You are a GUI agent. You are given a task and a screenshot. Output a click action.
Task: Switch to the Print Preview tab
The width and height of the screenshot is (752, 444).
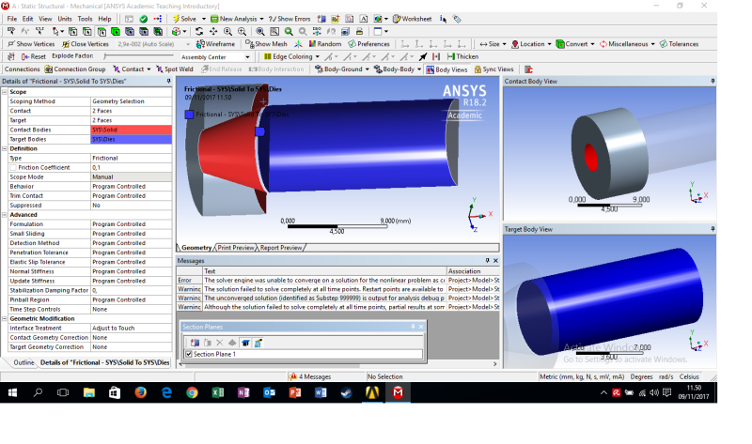[x=236, y=248]
